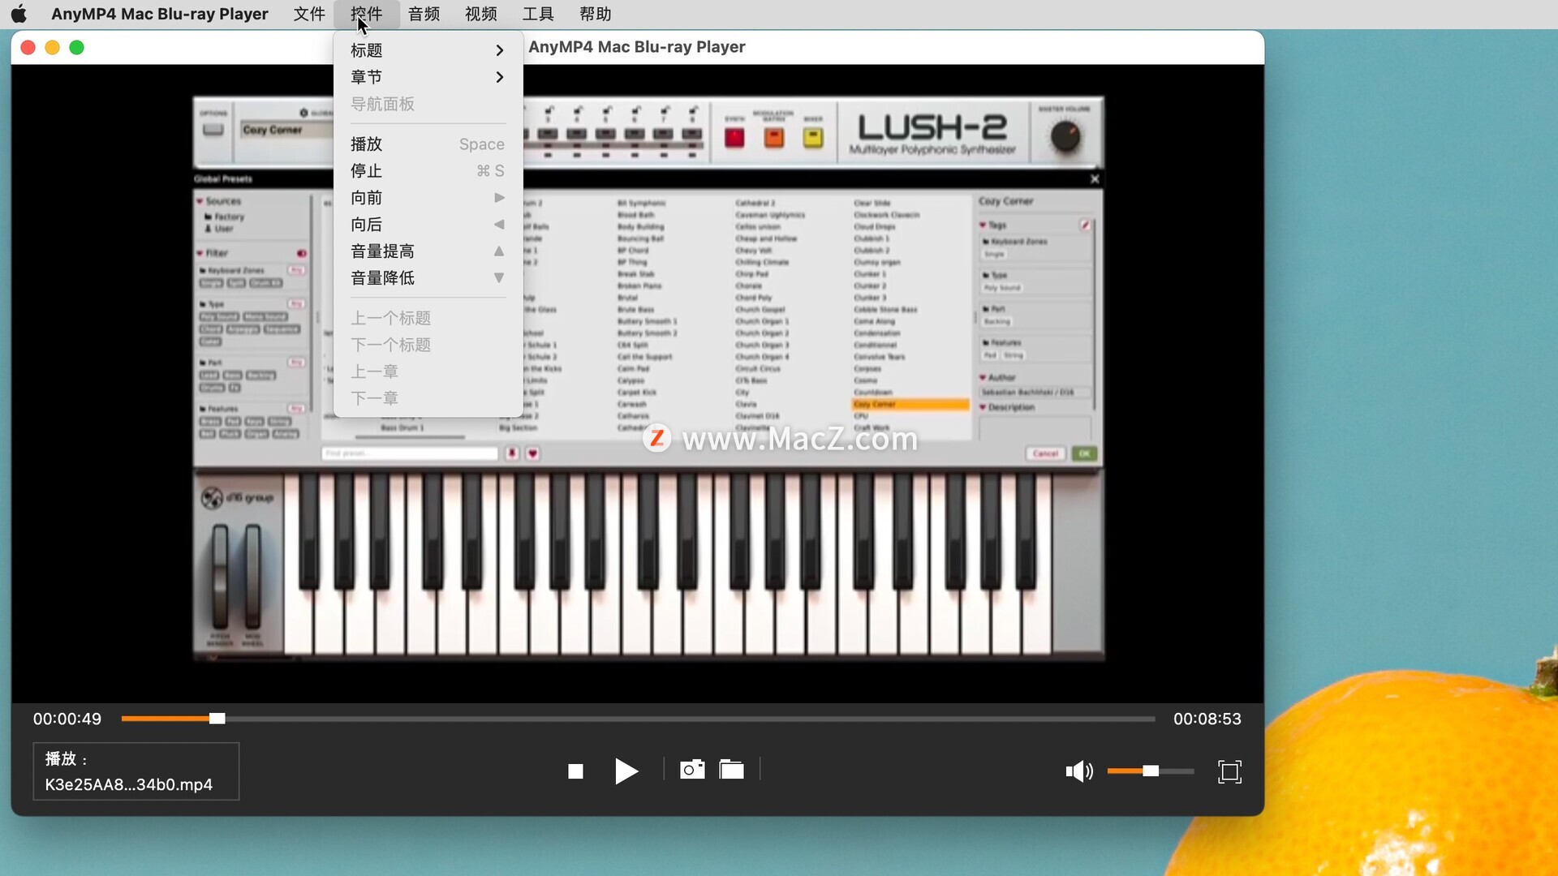Open the 音频 menu

[424, 14]
